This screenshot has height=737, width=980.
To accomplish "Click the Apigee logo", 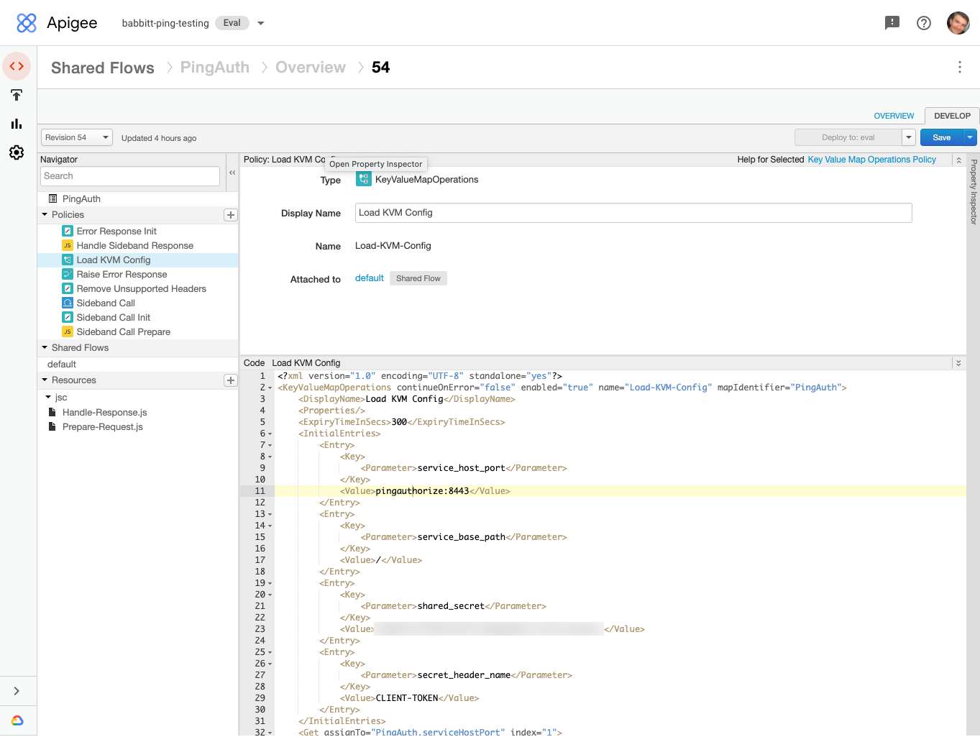I will pyautogui.click(x=27, y=22).
